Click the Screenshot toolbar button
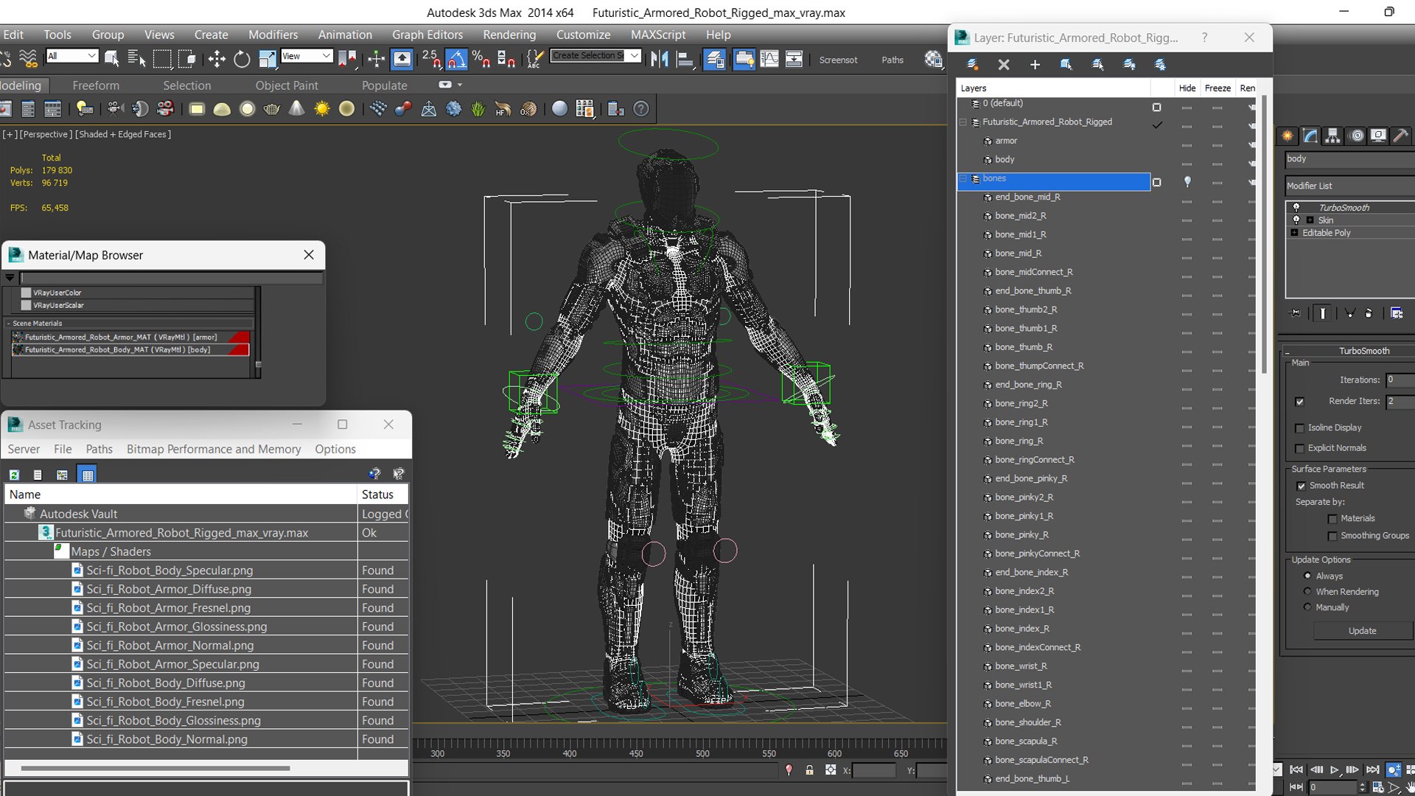Screen dimensions: 1415x796 coord(838,60)
